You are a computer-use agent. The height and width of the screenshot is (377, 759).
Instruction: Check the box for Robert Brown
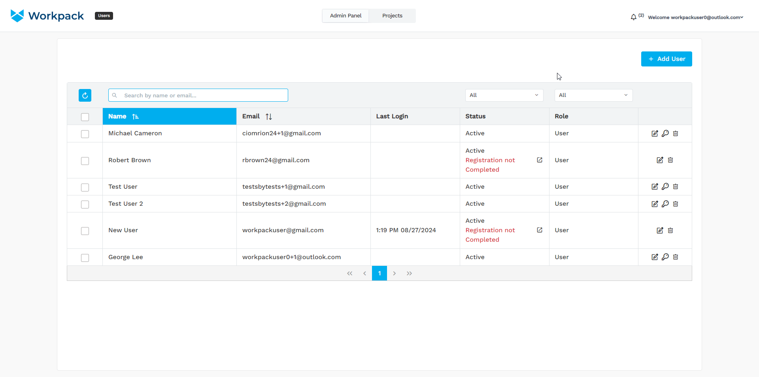click(85, 161)
